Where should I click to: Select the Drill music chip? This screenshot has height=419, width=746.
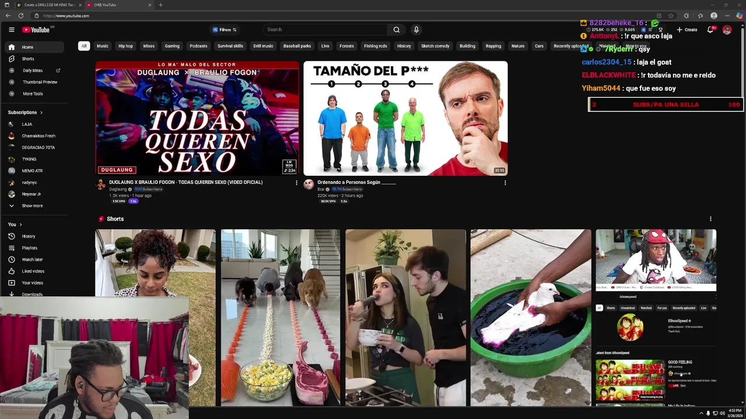263,46
